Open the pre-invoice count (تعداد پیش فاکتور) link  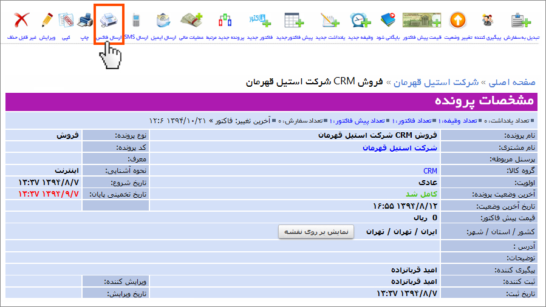click(357, 121)
